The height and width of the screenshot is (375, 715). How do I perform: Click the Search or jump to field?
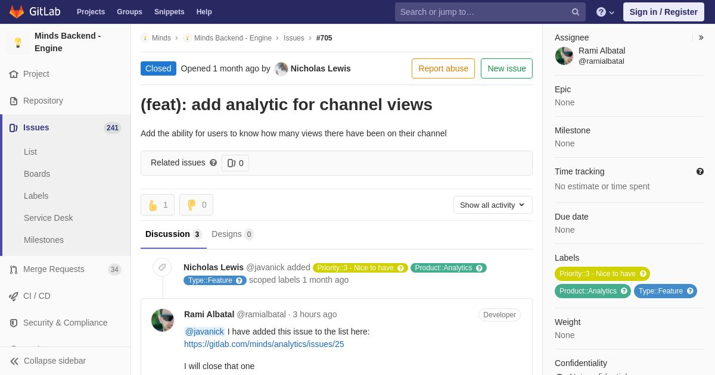click(490, 12)
